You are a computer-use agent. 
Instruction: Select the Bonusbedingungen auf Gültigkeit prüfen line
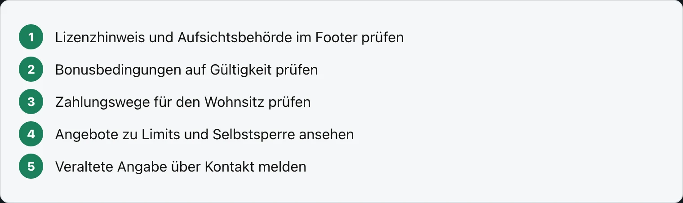186,70
